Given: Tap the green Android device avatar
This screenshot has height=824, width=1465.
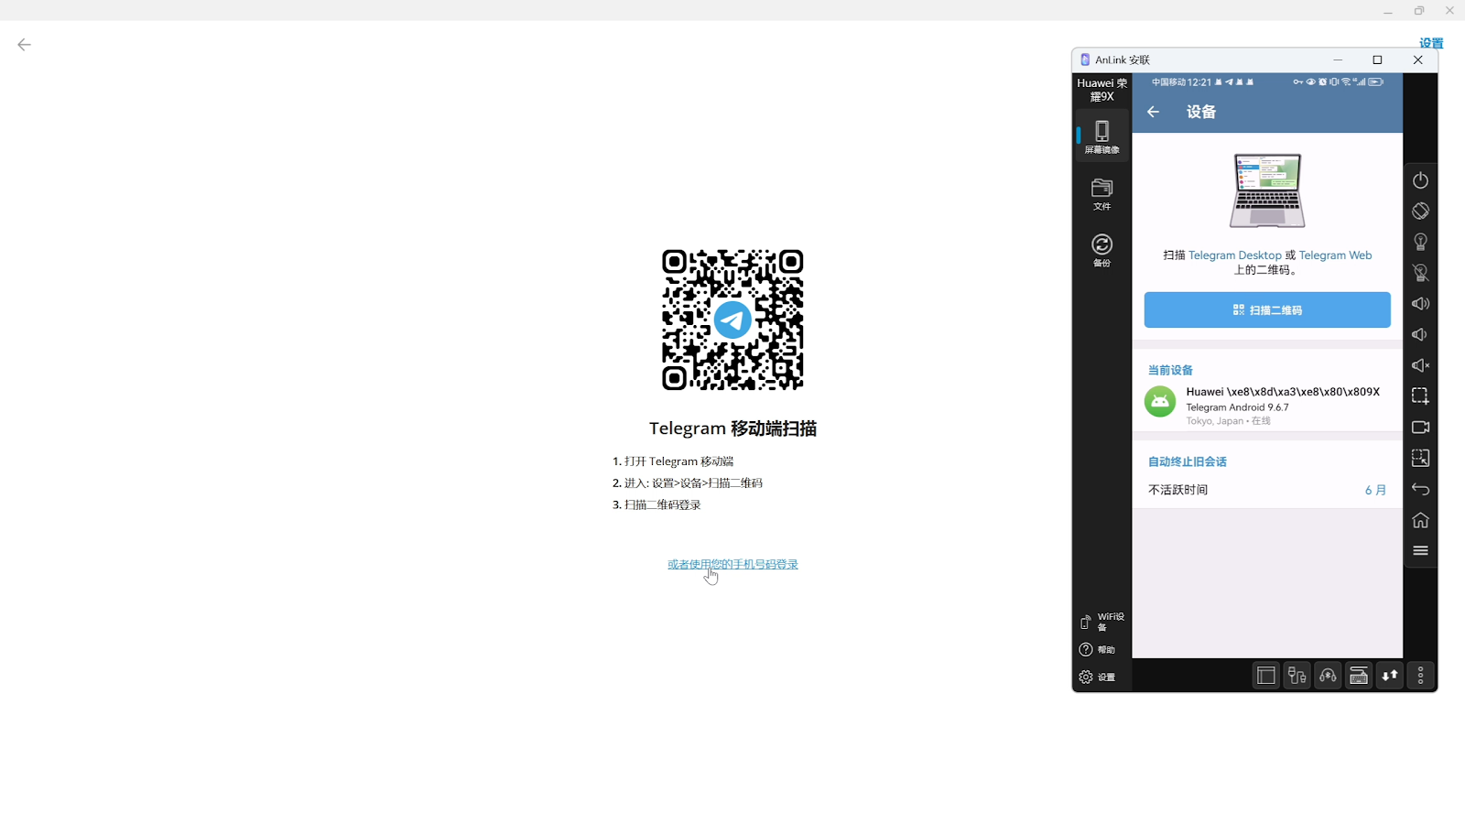Looking at the screenshot, I should [x=1160, y=401].
